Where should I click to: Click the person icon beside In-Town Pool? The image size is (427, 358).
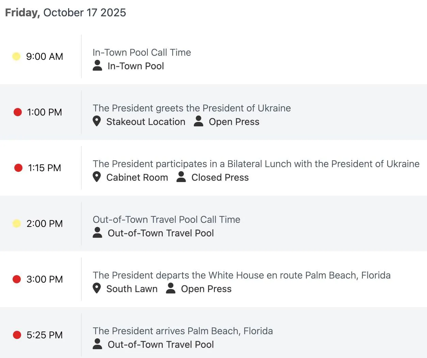(x=97, y=66)
